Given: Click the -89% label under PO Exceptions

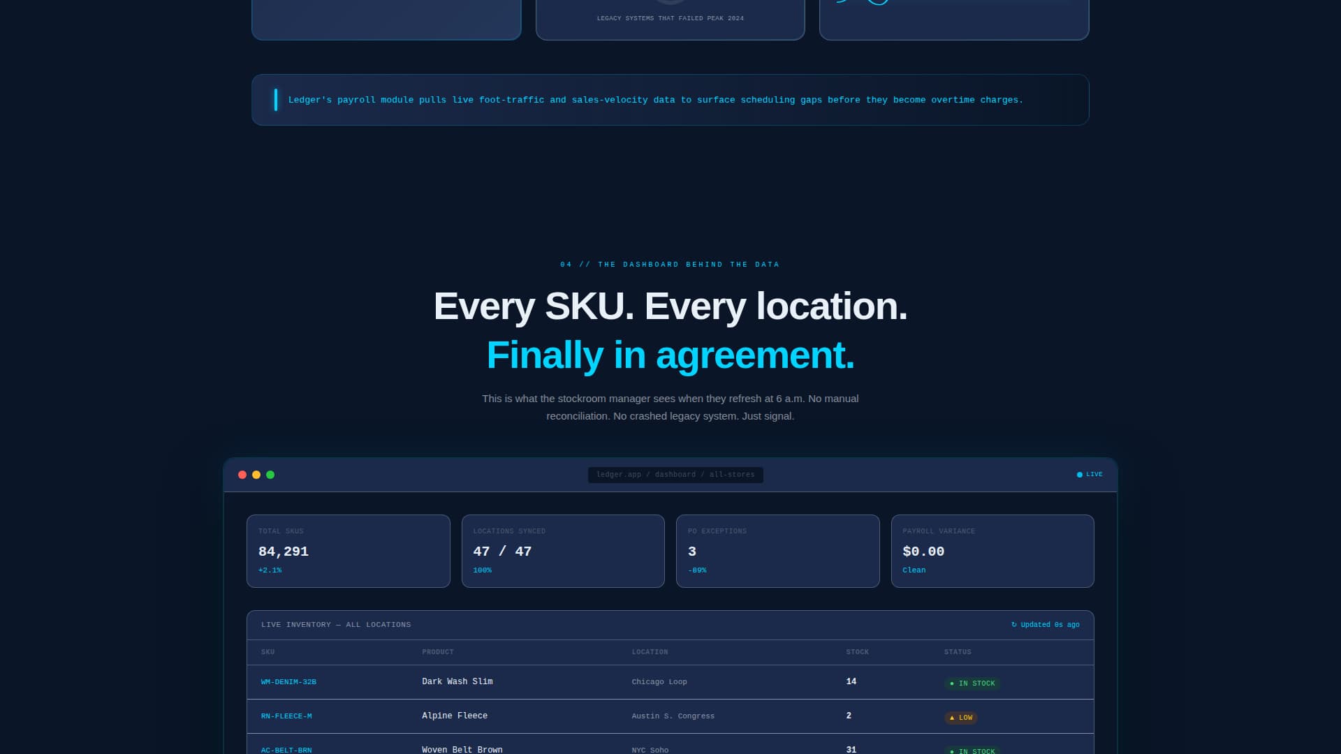Looking at the screenshot, I should (697, 570).
